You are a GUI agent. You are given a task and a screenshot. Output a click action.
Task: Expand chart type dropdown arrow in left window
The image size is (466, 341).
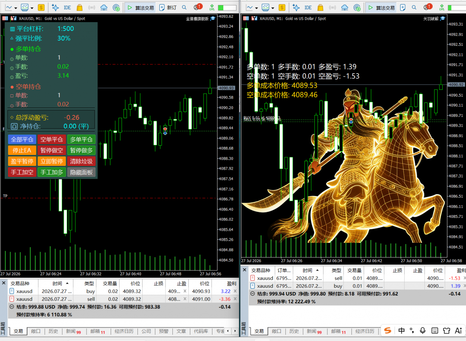(16, 8)
